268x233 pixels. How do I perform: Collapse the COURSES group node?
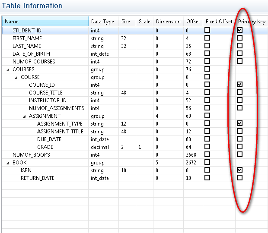point(8,69)
